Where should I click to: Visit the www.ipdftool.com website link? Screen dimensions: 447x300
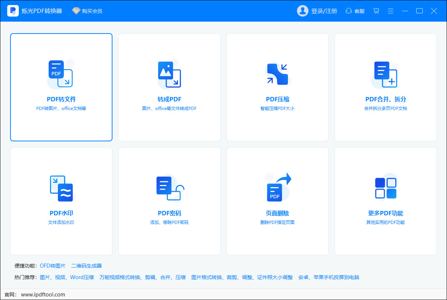click(43, 295)
